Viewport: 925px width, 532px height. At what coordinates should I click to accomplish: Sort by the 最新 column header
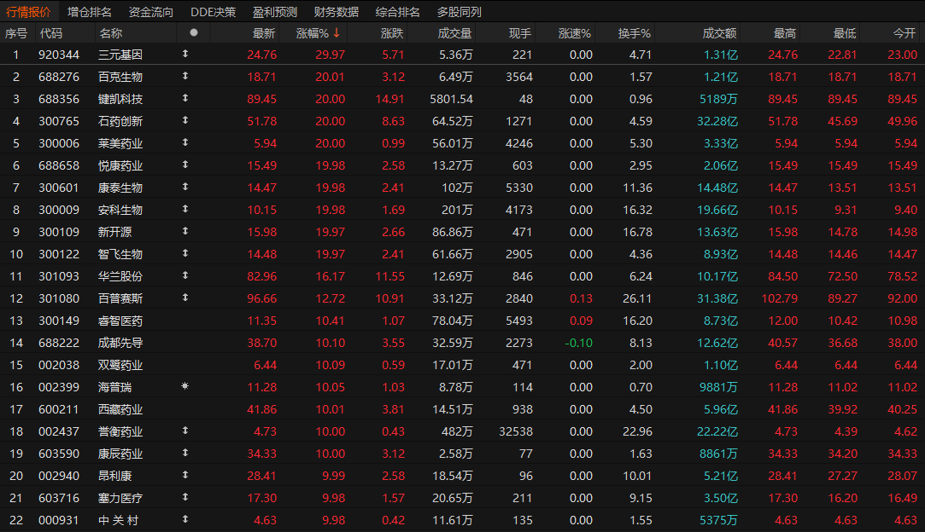(x=264, y=33)
